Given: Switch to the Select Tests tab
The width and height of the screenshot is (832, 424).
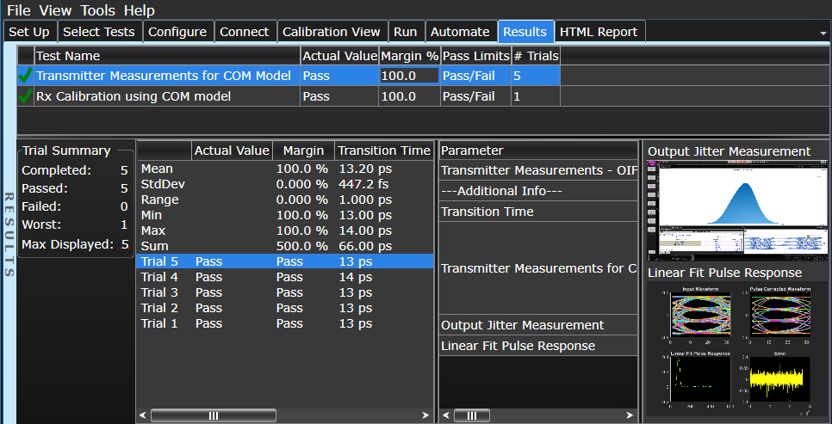Looking at the screenshot, I should 99,32.
